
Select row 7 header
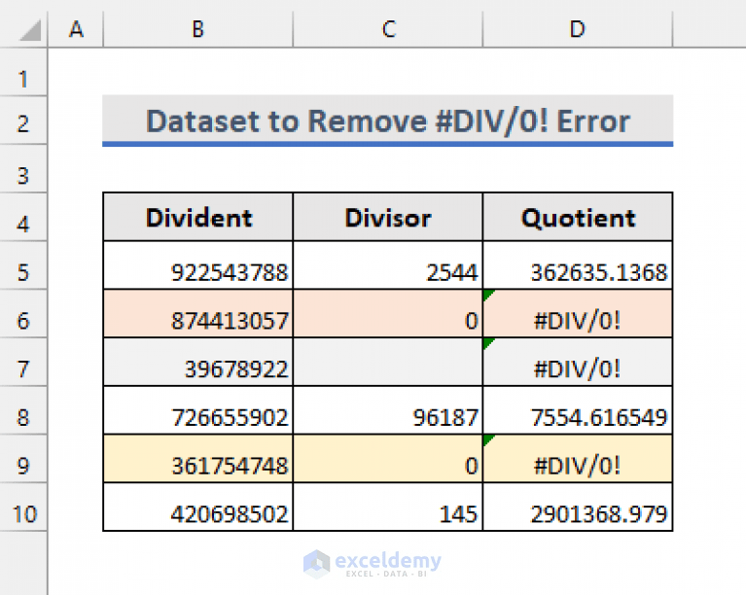point(23,363)
